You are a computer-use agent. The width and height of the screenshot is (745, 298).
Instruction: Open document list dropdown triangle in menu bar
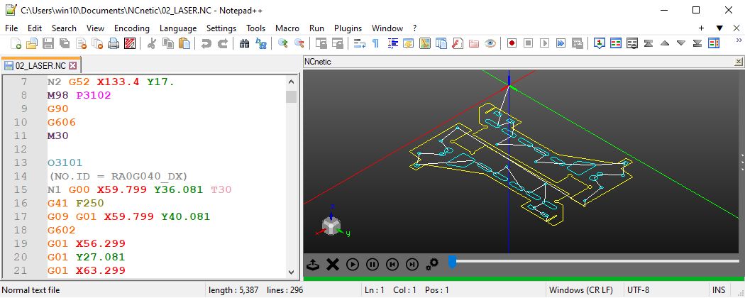click(719, 28)
